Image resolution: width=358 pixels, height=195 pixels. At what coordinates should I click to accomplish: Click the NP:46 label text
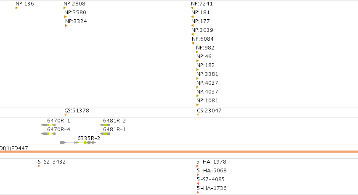click(x=204, y=57)
